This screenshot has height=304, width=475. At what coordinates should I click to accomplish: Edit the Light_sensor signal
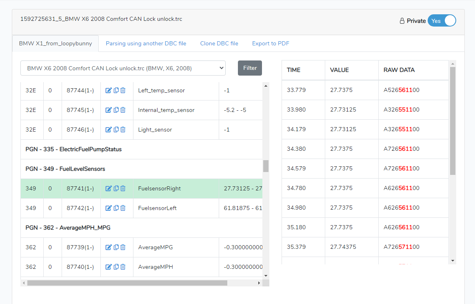[109, 130]
